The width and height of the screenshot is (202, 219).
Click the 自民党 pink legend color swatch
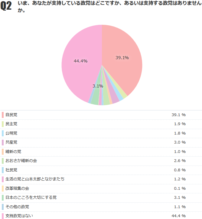pos(2,115)
